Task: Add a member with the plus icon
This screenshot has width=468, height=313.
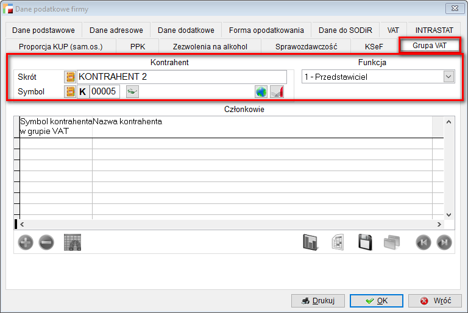Action: point(26,242)
